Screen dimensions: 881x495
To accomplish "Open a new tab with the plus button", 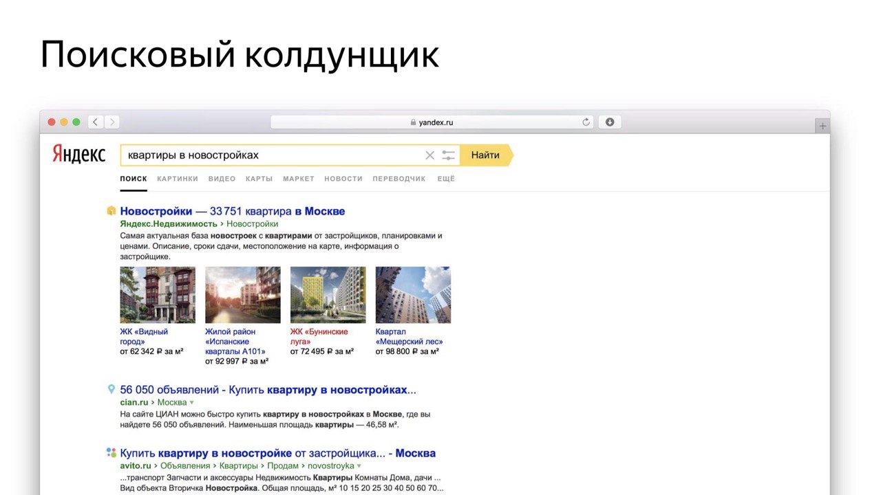I will click(x=822, y=126).
